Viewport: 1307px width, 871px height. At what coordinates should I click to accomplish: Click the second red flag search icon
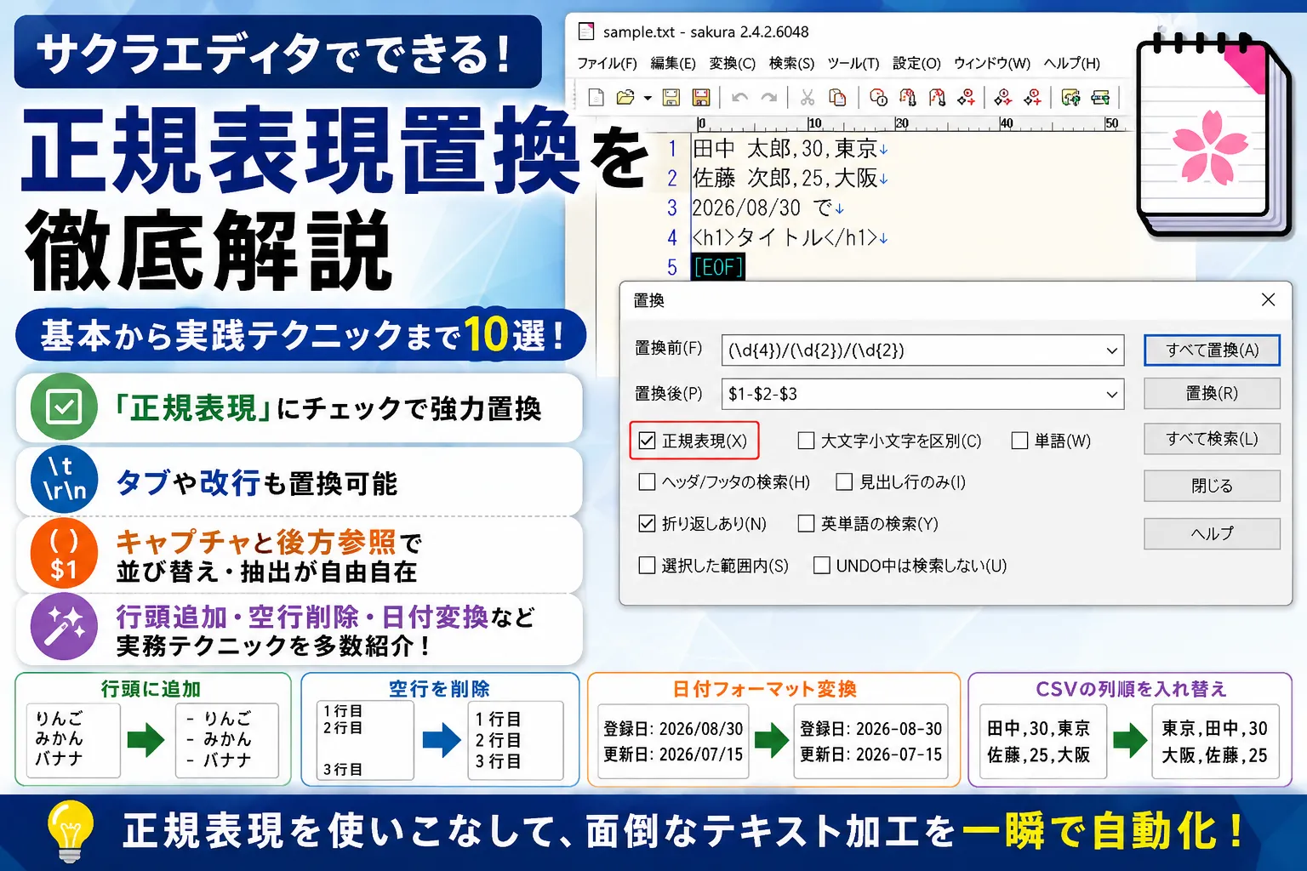937,98
